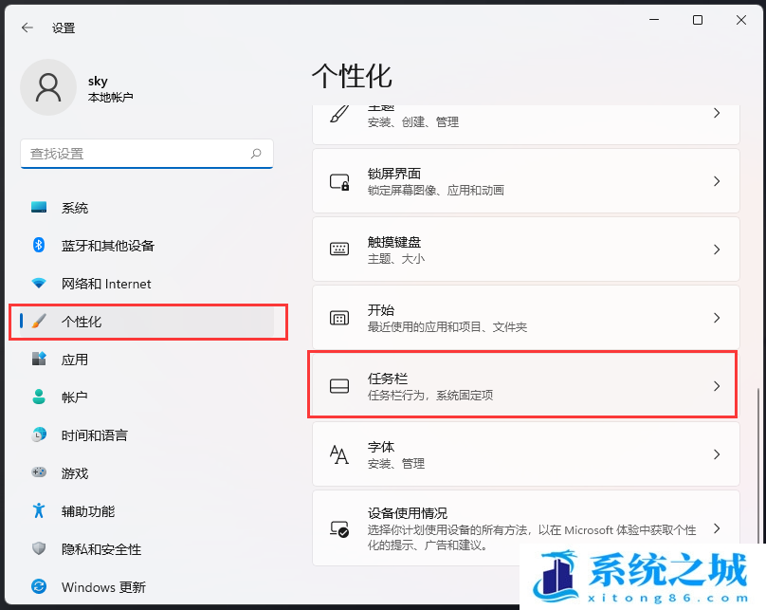Open the 开始 row chevron
The image size is (766, 610).
point(717,318)
